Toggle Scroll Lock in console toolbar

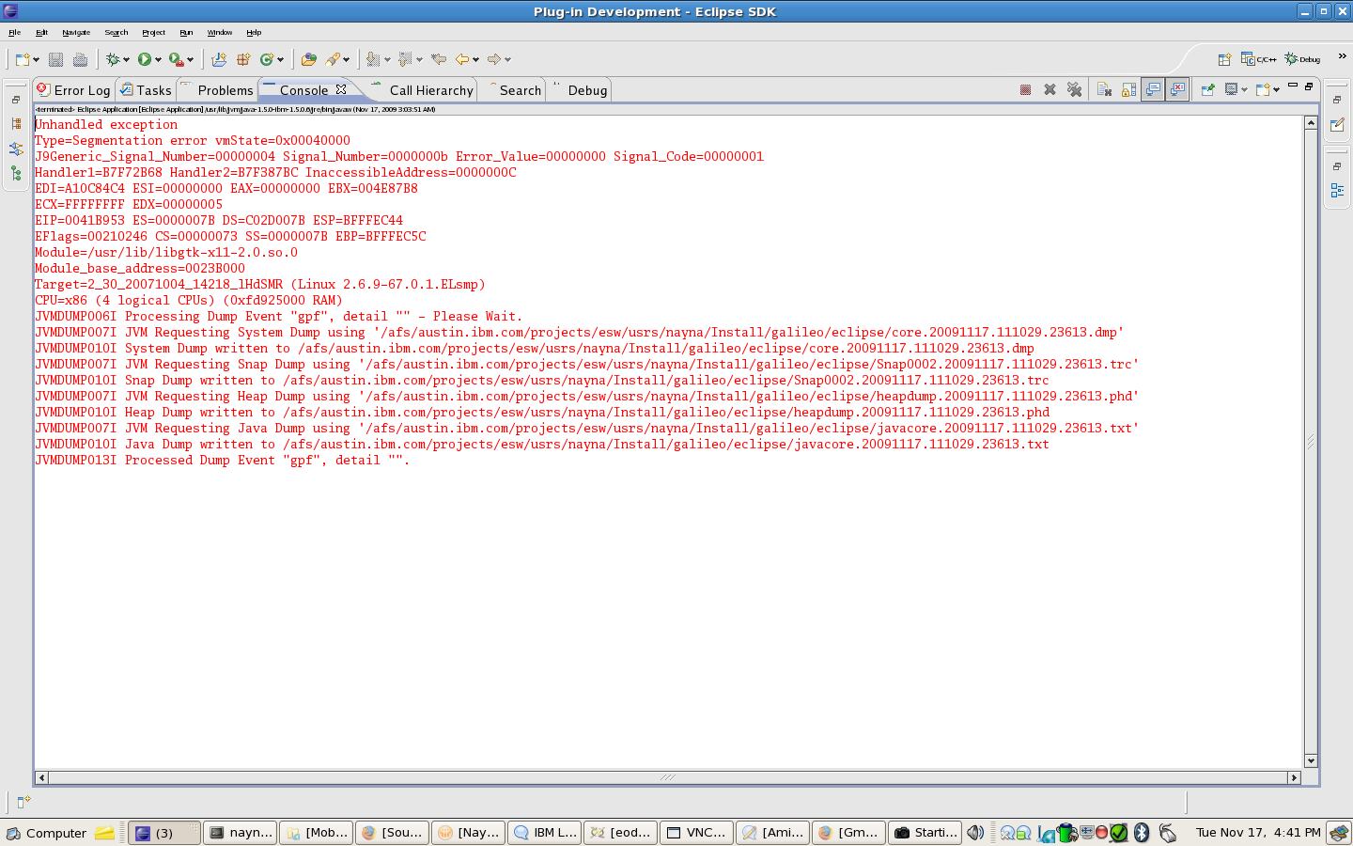tap(1128, 89)
